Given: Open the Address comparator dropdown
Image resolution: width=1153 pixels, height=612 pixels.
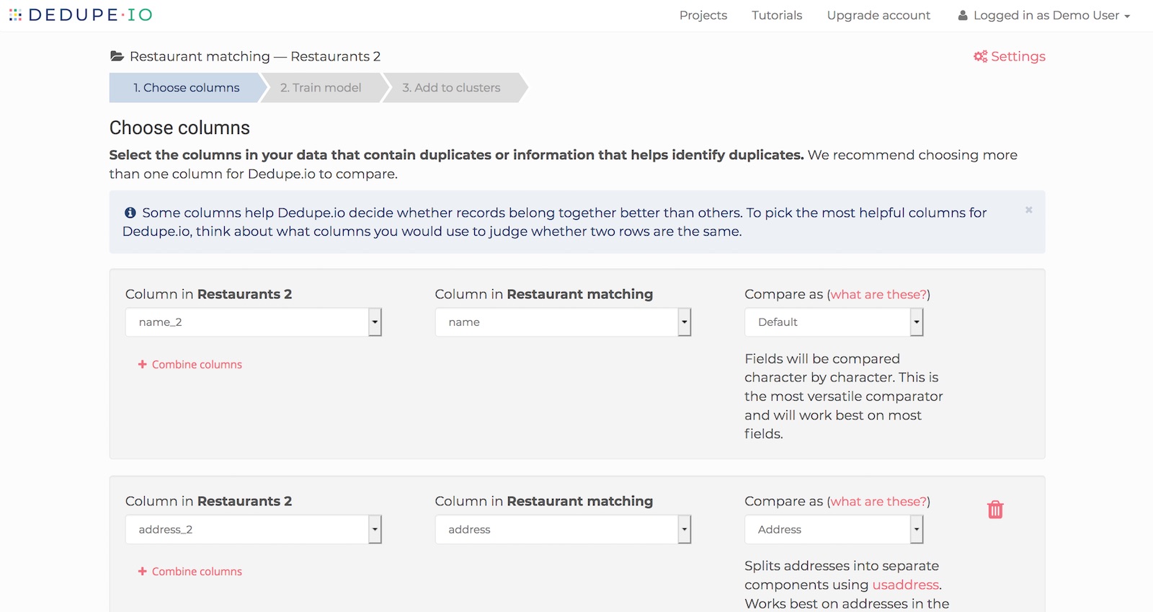Looking at the screenshot, I should click(834, 529).
